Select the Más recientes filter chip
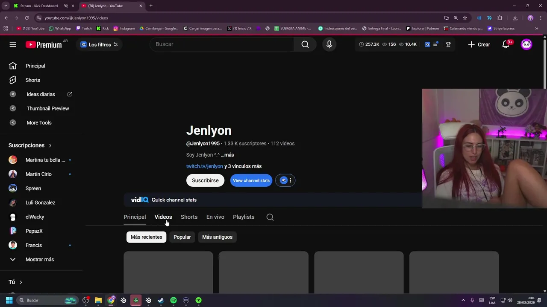The width and height of the screenshot is (547, 307). click(146, 237)
